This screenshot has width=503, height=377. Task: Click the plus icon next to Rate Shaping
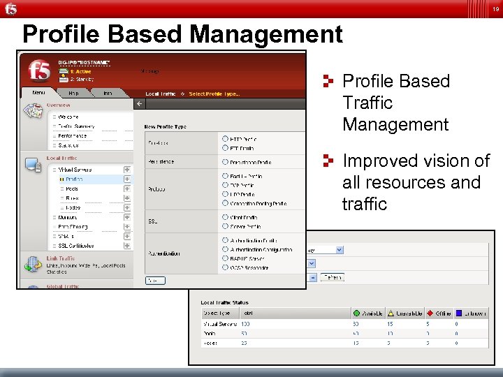pos(127,227)
